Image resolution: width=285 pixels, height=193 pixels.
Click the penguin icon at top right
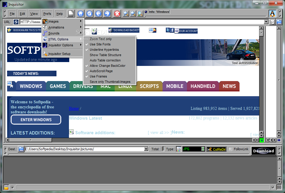(x=272, y=14)
